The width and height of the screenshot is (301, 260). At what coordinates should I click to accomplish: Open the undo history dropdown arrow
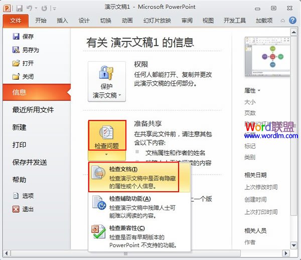point(36,8)
